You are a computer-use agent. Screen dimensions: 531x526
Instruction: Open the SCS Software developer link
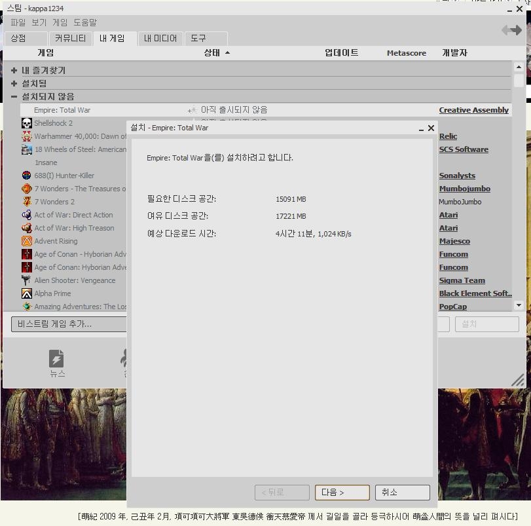pyautogui.click(x=464, y=149)
